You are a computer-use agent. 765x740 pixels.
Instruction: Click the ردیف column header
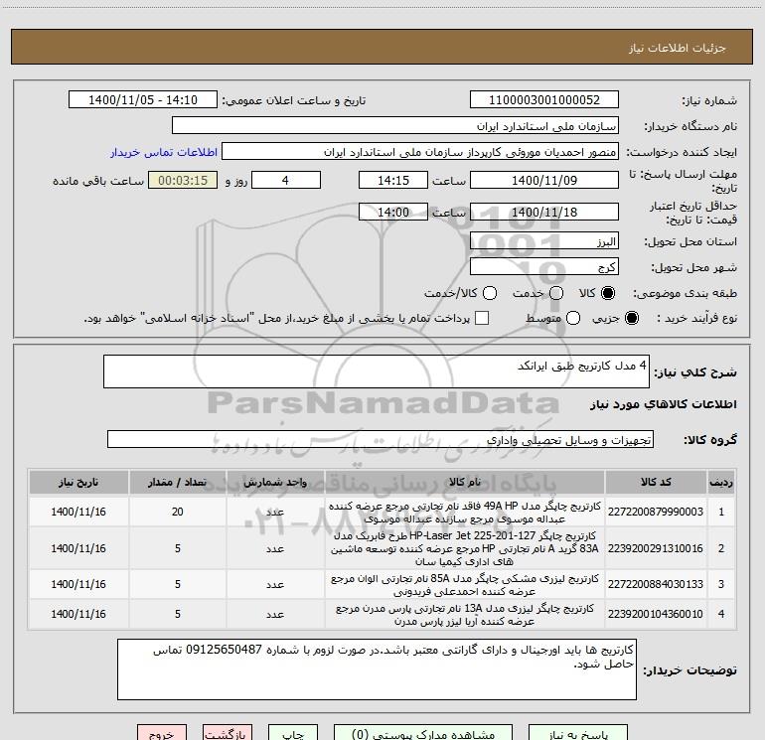pyautogui.click(x=721, y=482)
